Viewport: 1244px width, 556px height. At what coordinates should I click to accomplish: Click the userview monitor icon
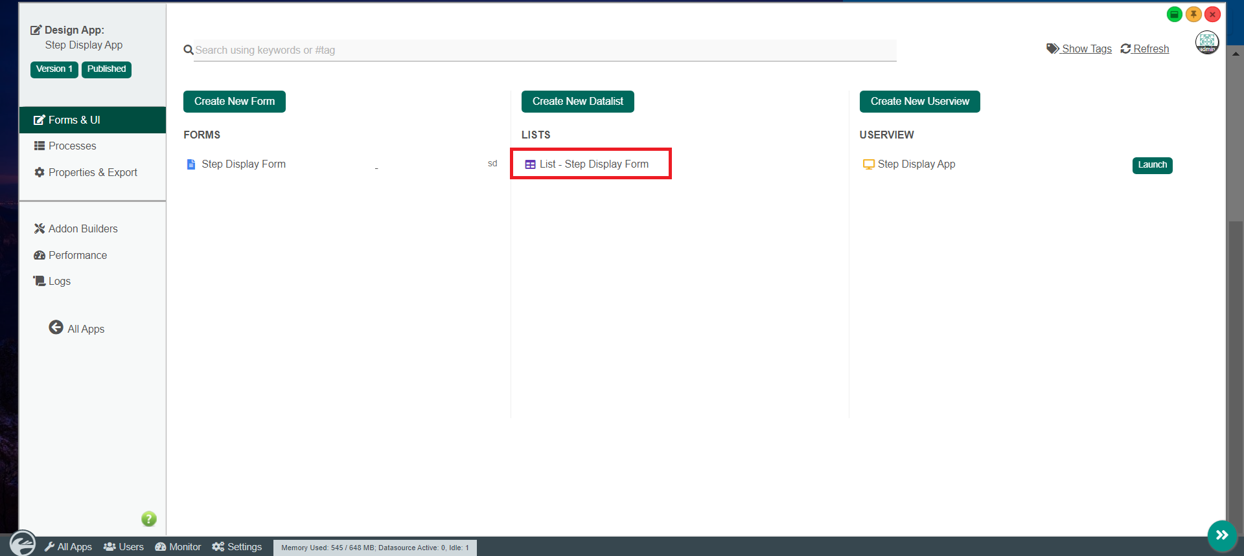pyautogui.click(x=869, y=164)
